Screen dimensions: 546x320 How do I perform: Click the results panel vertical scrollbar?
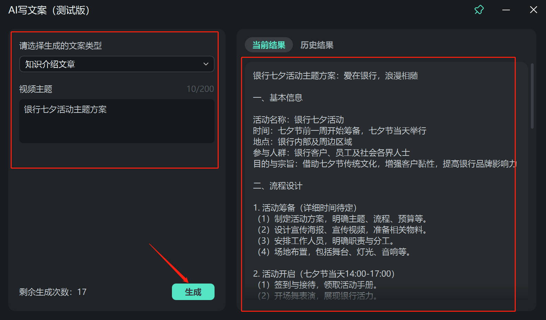[x=532, y=96]
